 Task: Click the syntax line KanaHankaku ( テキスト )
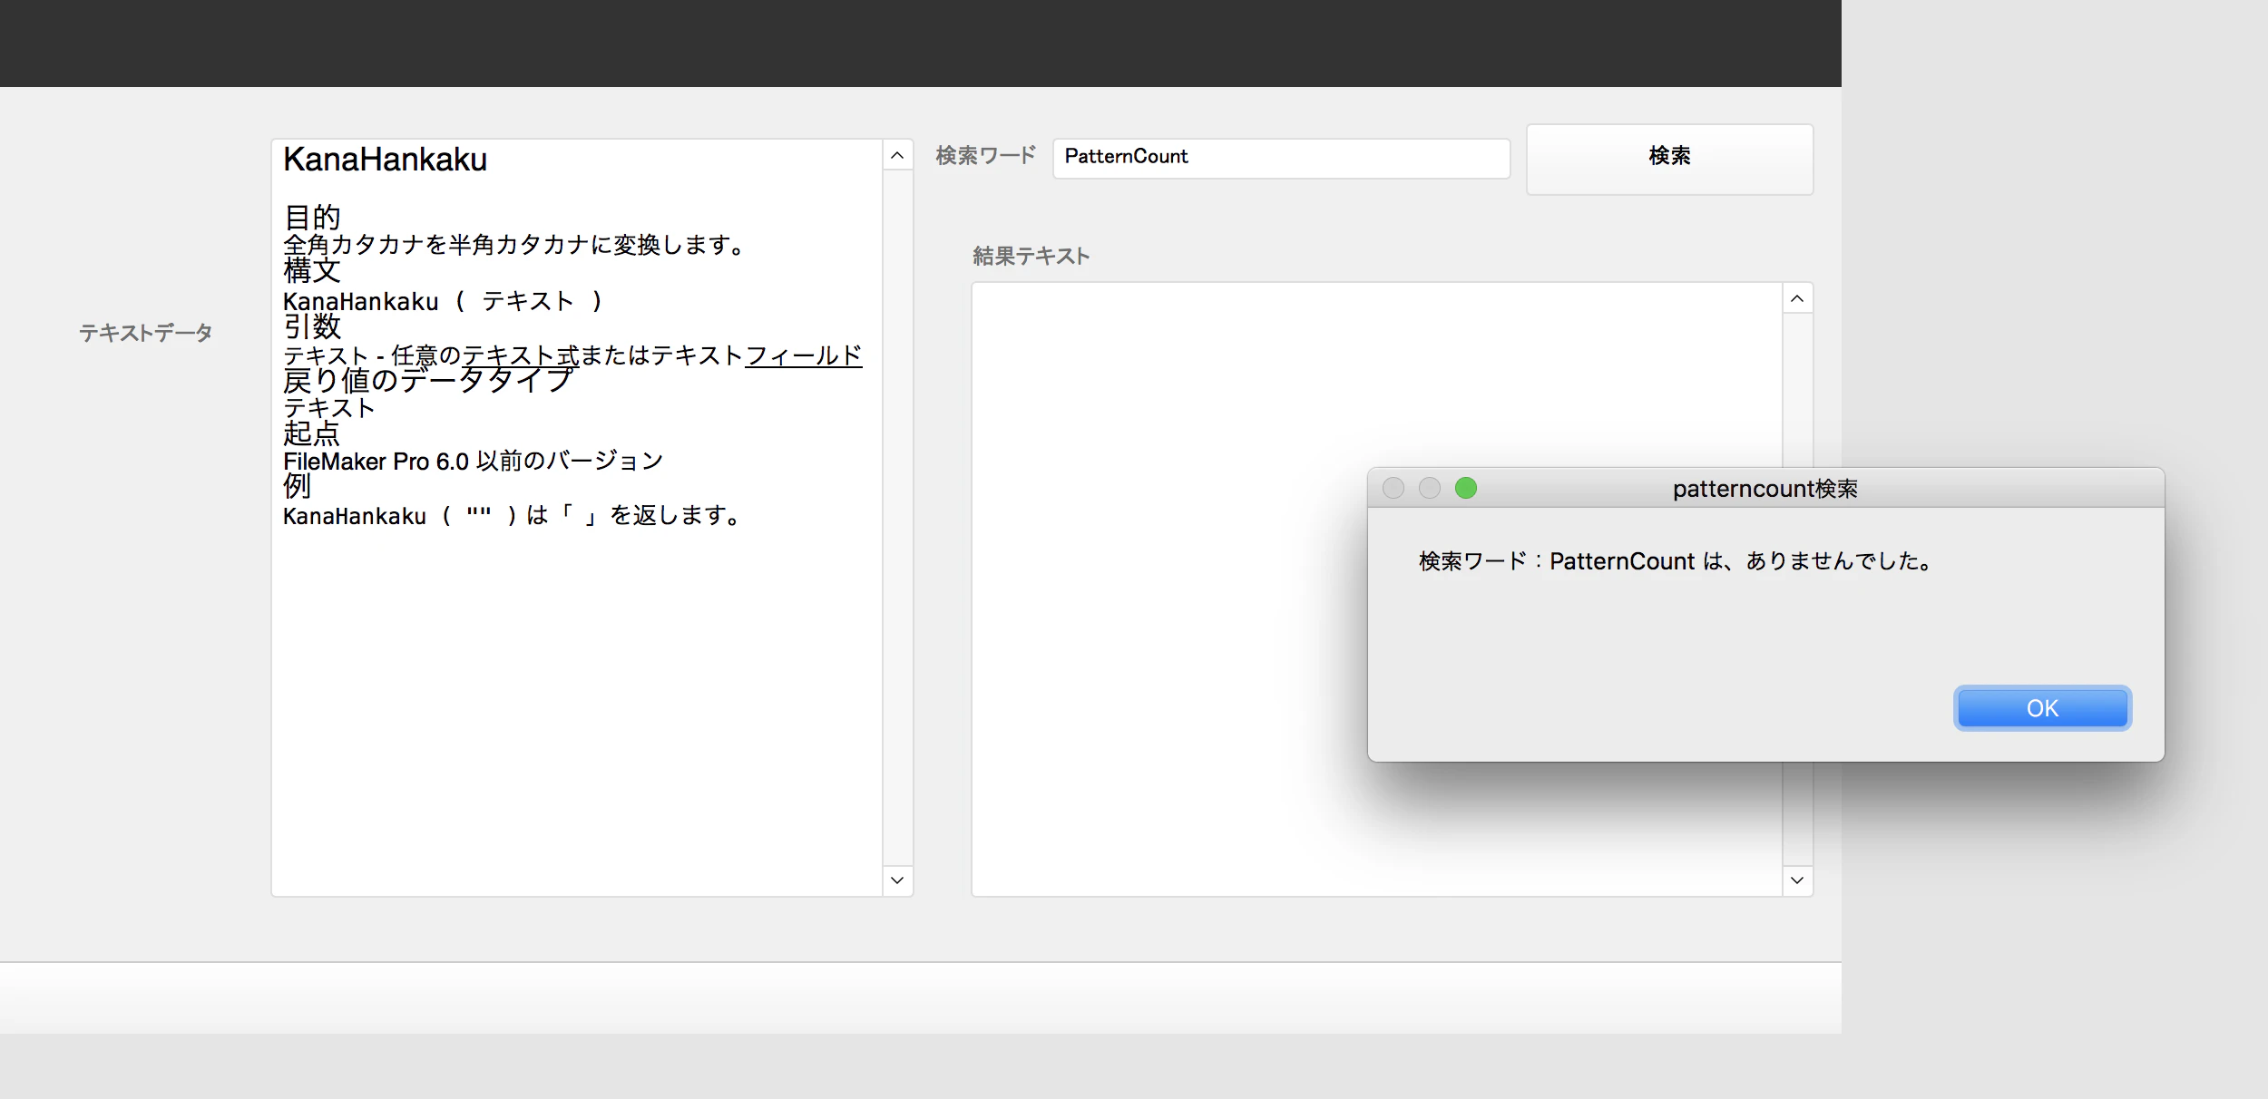443,301
